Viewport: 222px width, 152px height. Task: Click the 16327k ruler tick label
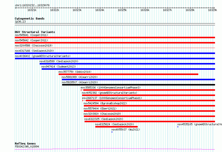(167, 10)
